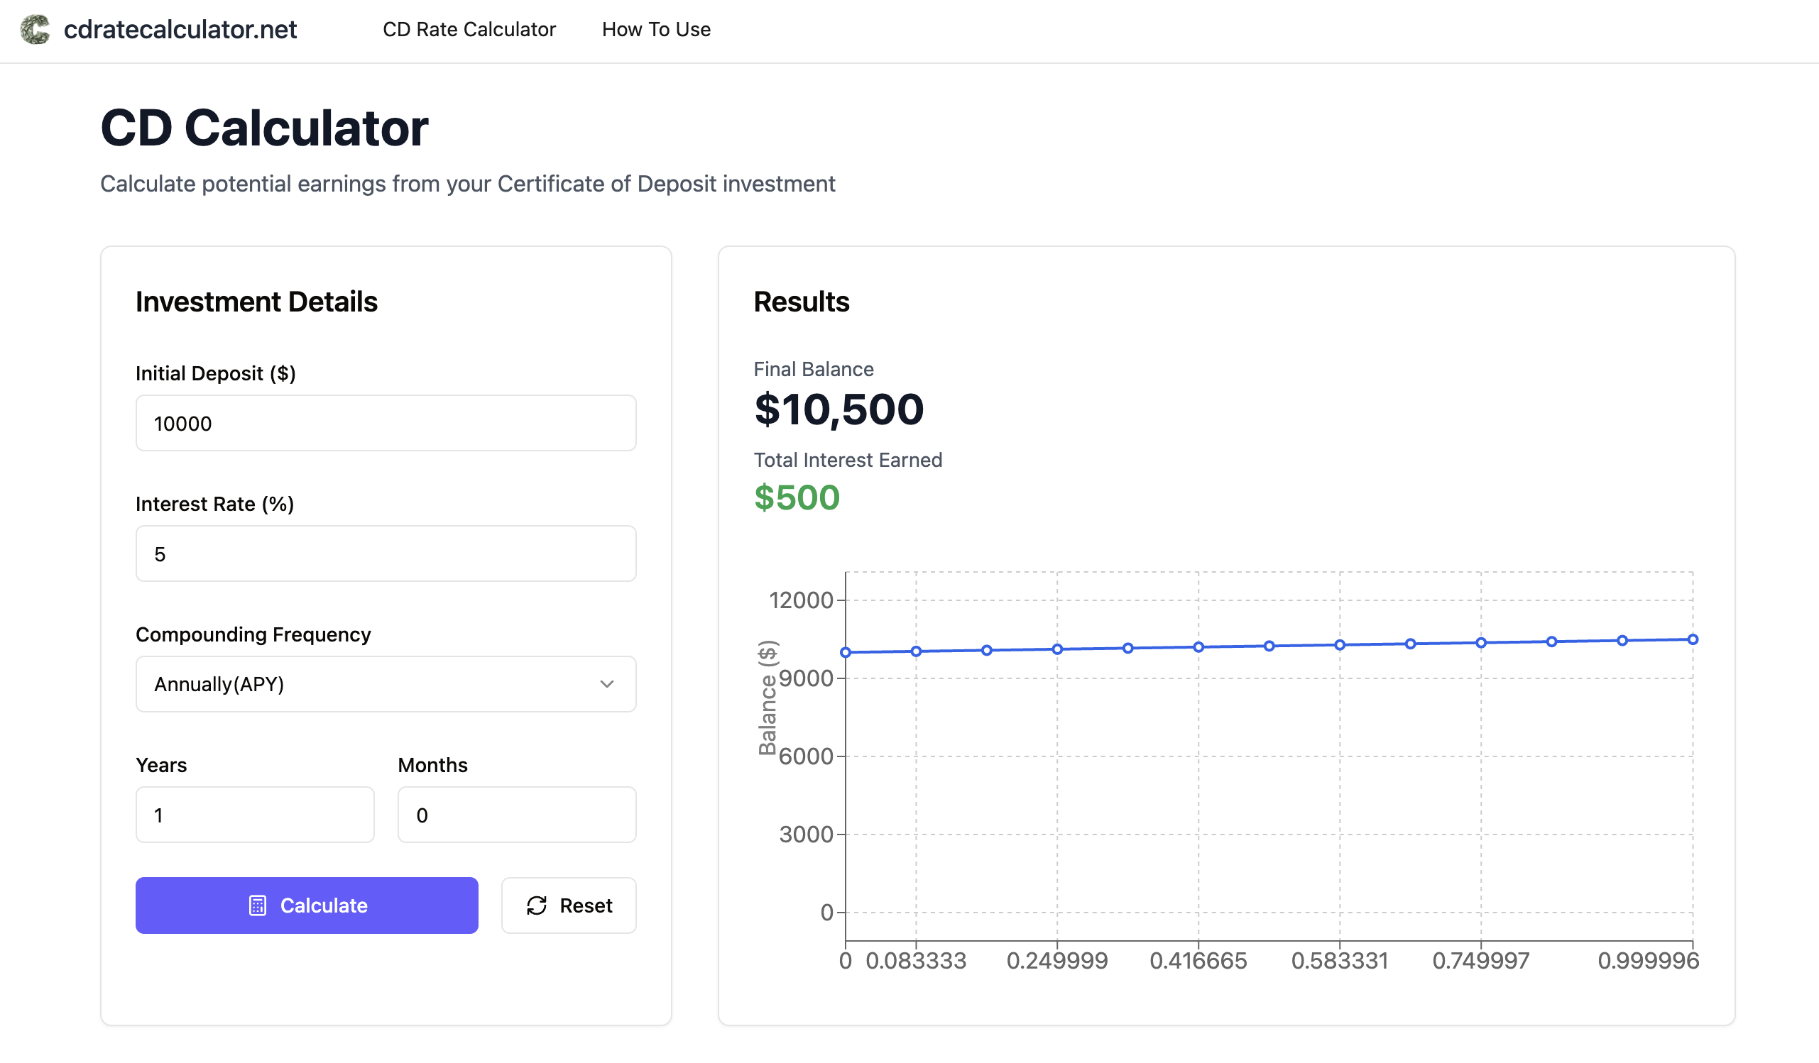Click the Interest Rate input field
The width and height of the screenshot is (1819, 1063).
coord(386,554)
